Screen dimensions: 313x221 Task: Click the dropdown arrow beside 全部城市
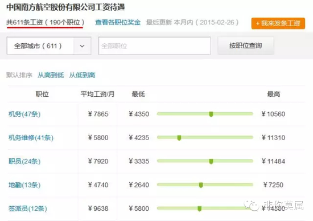[x=82, y=46]
